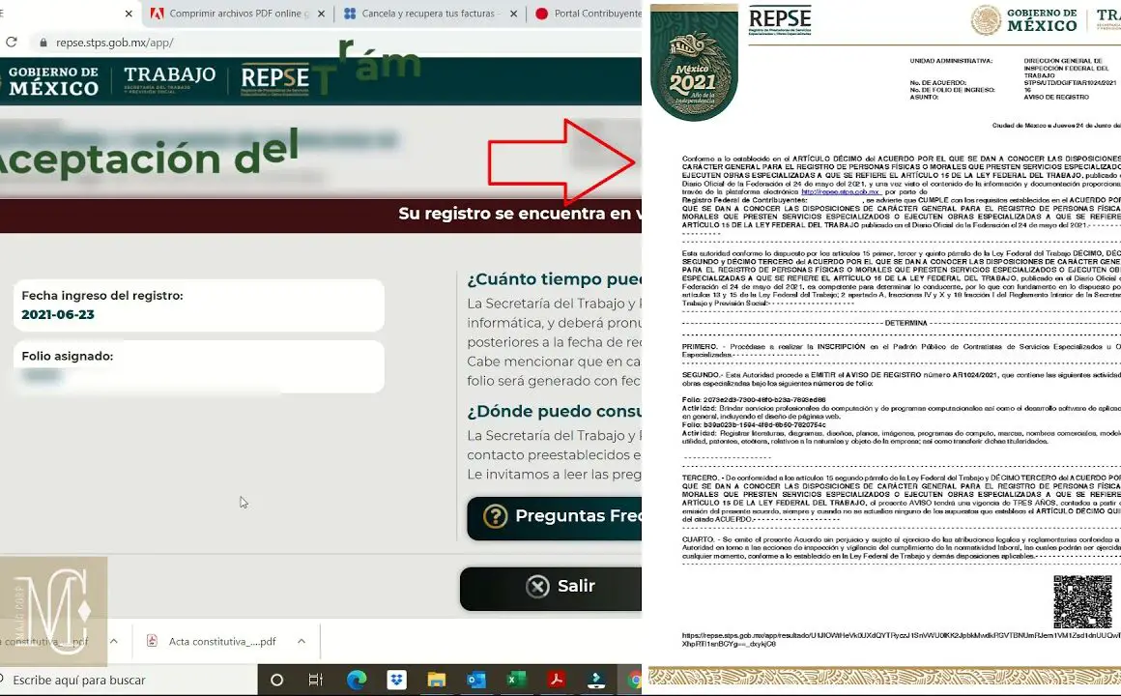Click the PDF file icon of Acta constitutiva download
Screen dimensions: 1121x696
click(152, 641)
